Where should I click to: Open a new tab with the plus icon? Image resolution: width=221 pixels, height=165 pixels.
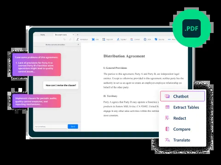[x=77, y=35]
